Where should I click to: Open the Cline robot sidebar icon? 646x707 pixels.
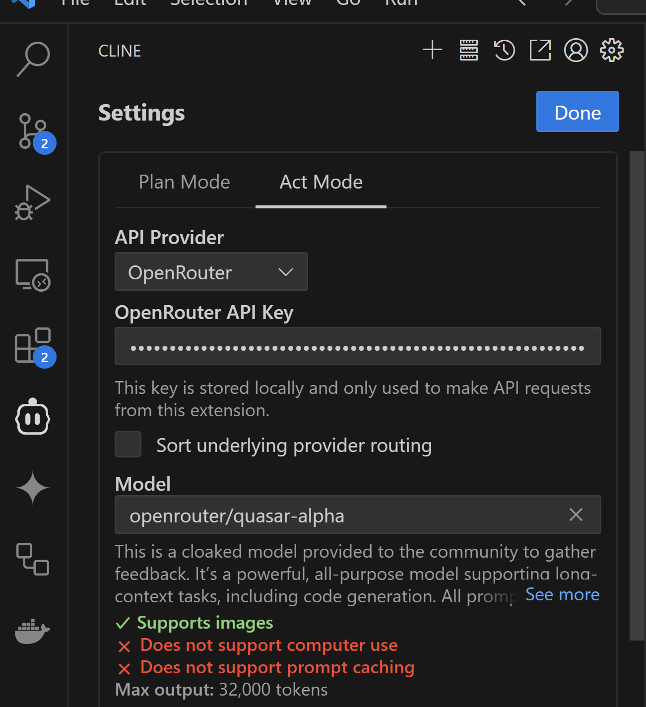[33, 417]
